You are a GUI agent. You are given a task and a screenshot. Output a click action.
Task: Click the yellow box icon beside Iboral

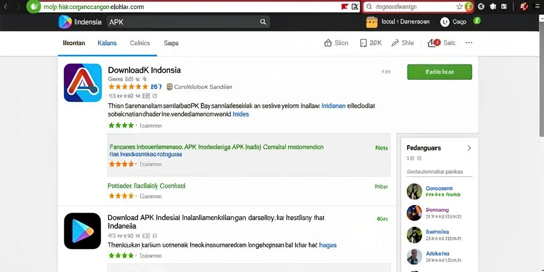(x=371, y=22)
